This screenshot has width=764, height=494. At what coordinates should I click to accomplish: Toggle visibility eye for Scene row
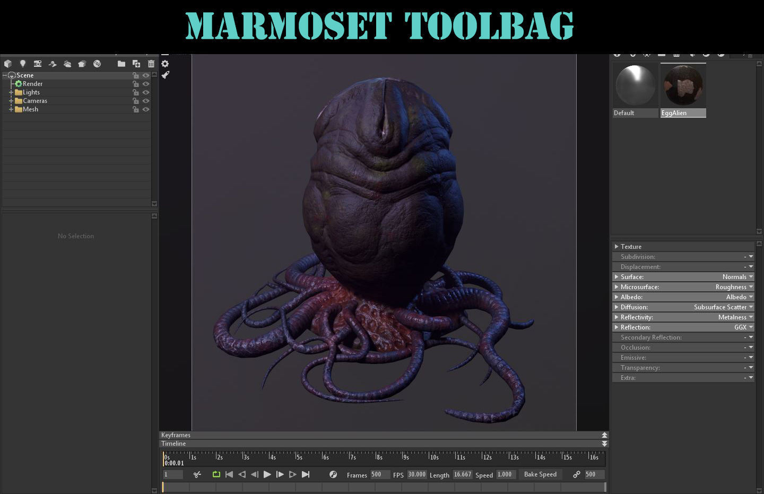(x=146, y=75)
